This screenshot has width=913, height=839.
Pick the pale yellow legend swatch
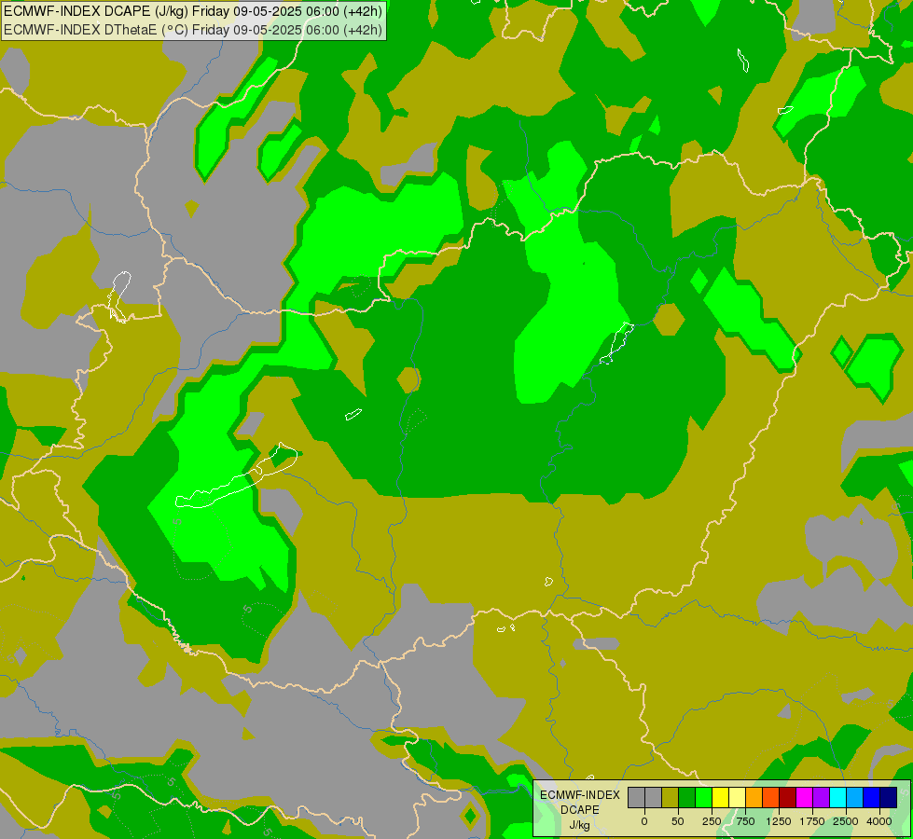737,797
